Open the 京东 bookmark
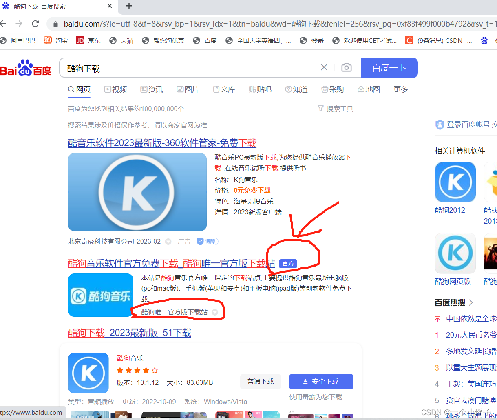Viewport: 497px width, 420px height. click(x=88, y=40)
